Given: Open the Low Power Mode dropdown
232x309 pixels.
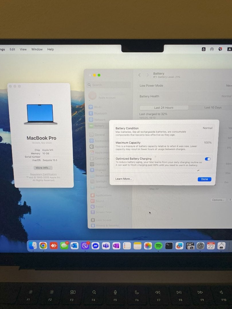Looking at the screenshot, I should click(229, 86).
